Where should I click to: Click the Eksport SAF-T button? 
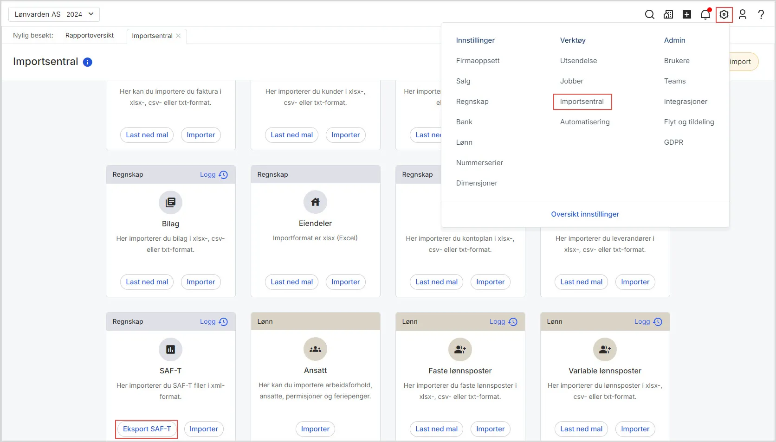point(147,429)
